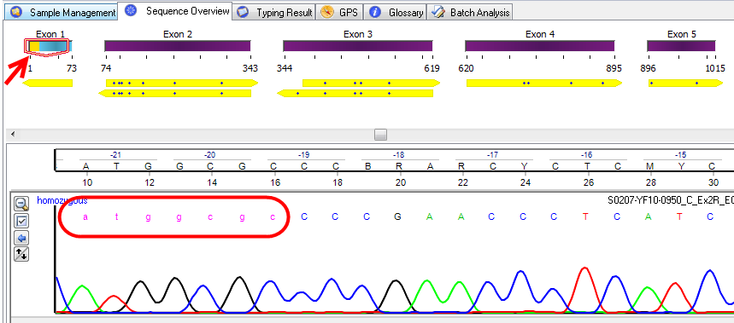
Task: Click the up-down swap arrows icon
Action: click(21, 254)
